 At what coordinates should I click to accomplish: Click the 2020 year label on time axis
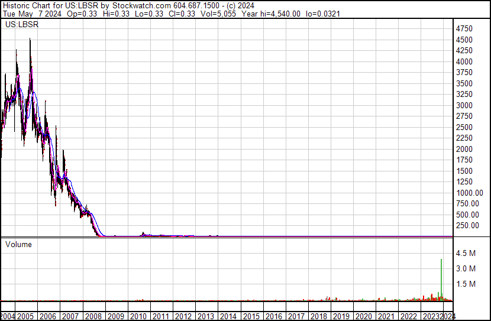[364, 316]
